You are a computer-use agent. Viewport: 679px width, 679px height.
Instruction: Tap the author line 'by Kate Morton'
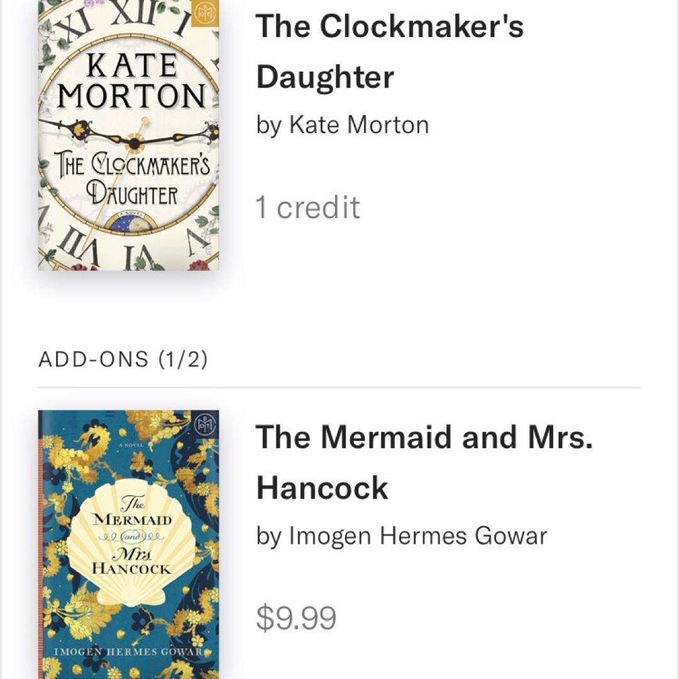click(342, 125)
